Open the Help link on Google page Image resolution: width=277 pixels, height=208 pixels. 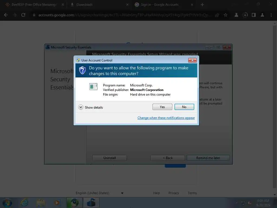pos(157,193)
